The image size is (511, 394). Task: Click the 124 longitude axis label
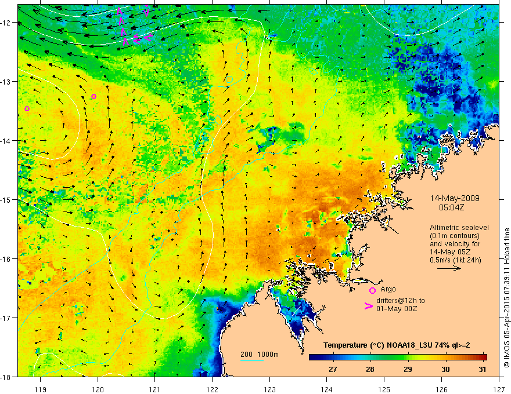click(327, 389)
